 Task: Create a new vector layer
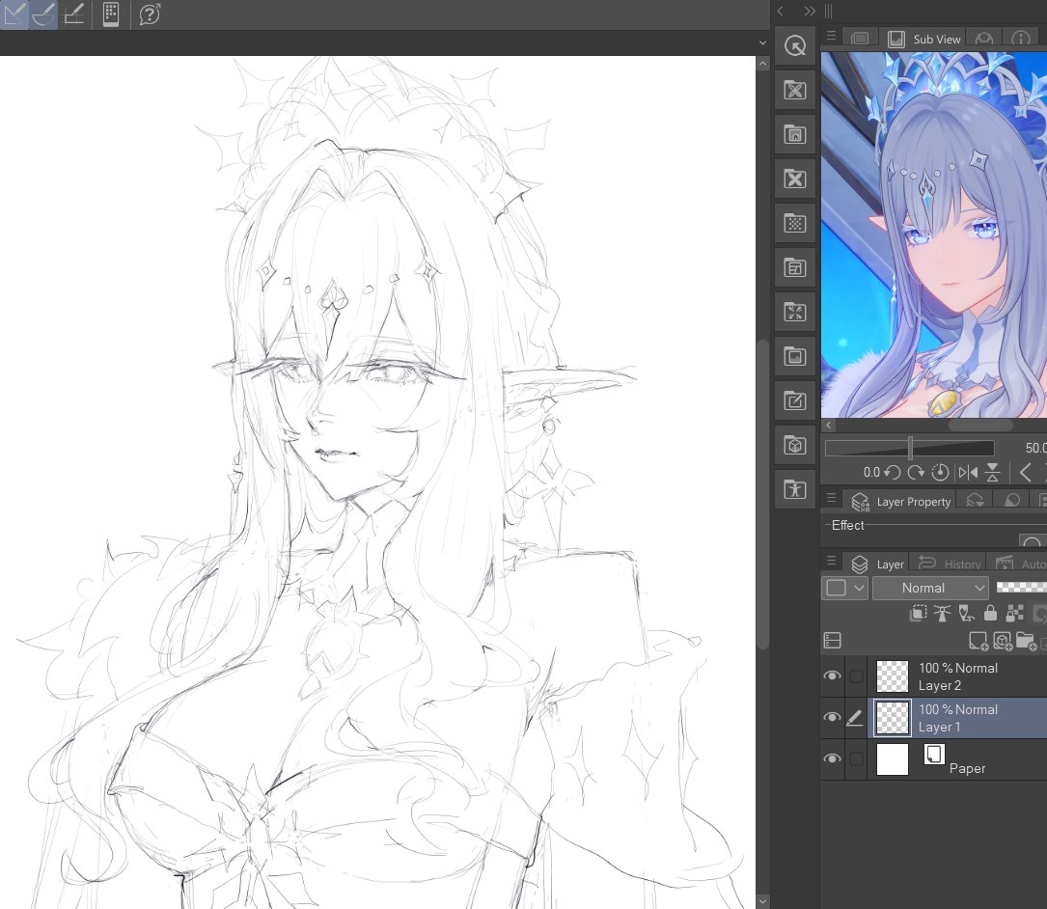pos(1003,641)
